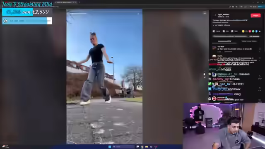Open more share options arrow icon
The height and width of the screenshot is (149, 265).
coord(260,31)
